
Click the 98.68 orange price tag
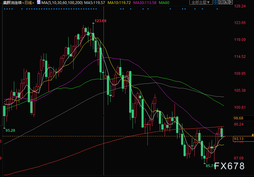tap(243, 118)
